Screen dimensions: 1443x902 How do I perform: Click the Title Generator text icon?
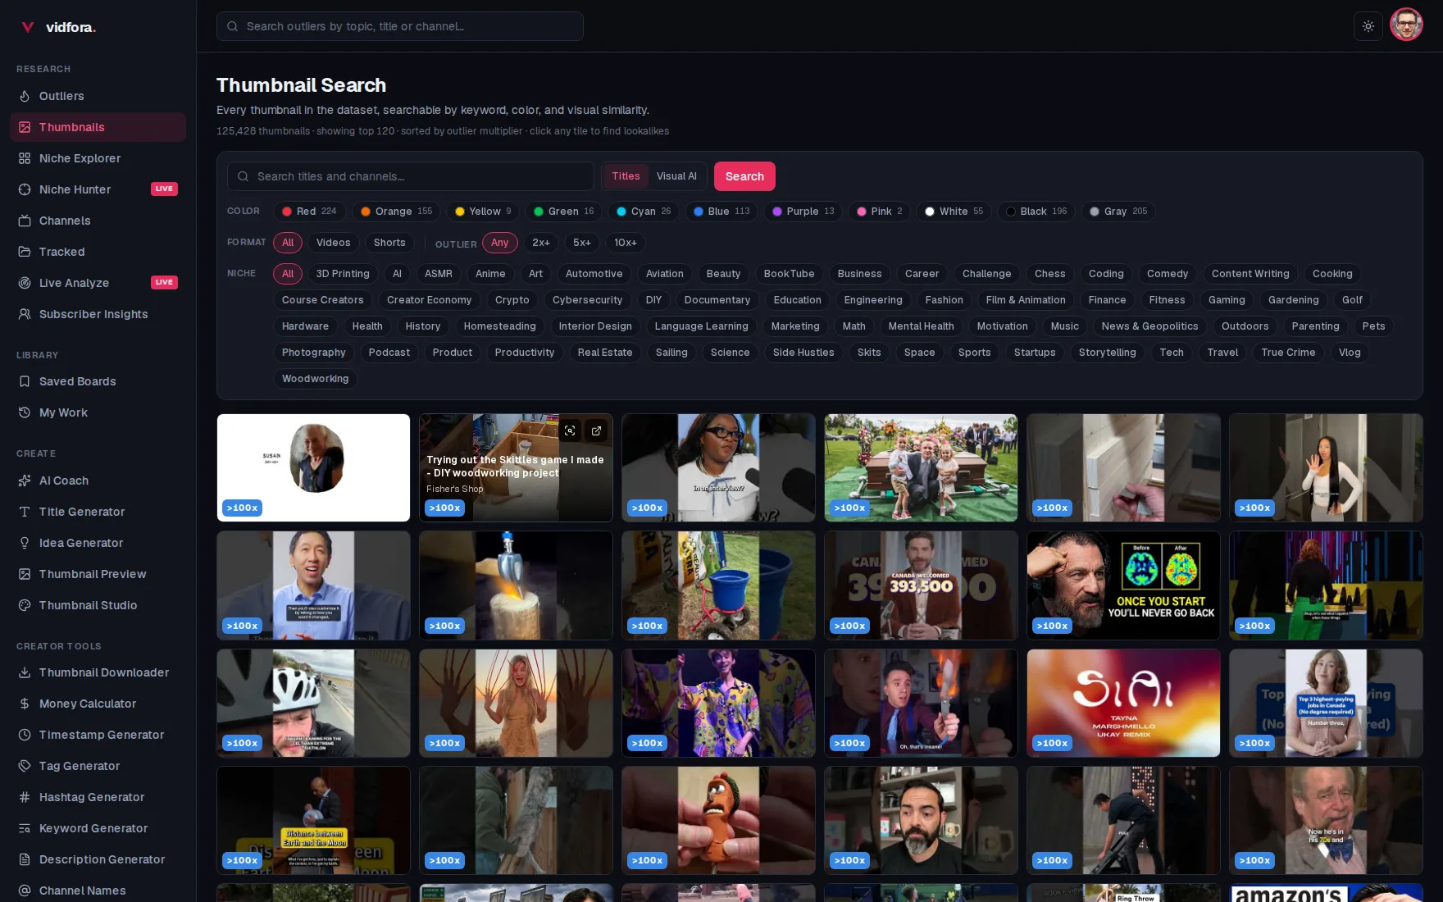[x=25, y=512]
